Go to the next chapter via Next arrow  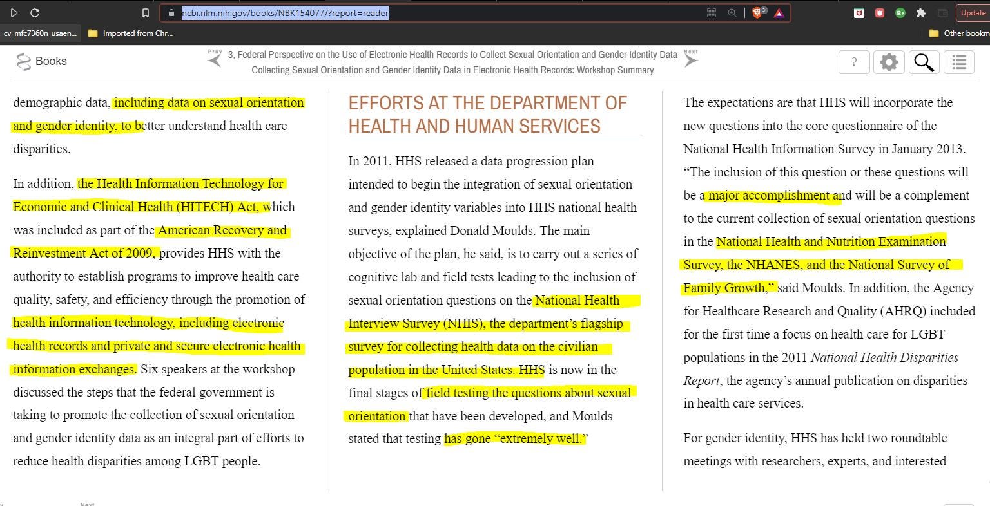(690, 59)
